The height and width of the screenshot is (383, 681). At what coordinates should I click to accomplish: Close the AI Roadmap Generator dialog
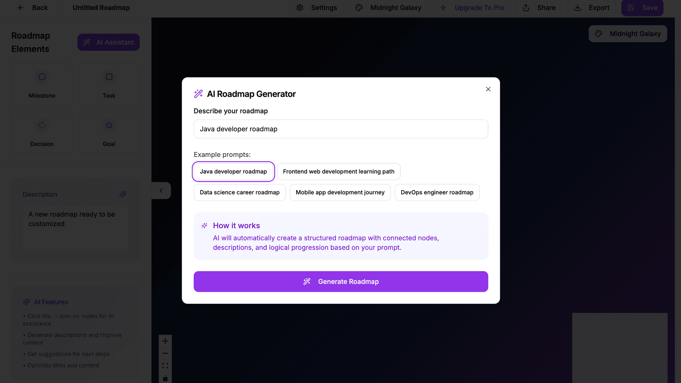pyautogui.click(x=488, y=89)
